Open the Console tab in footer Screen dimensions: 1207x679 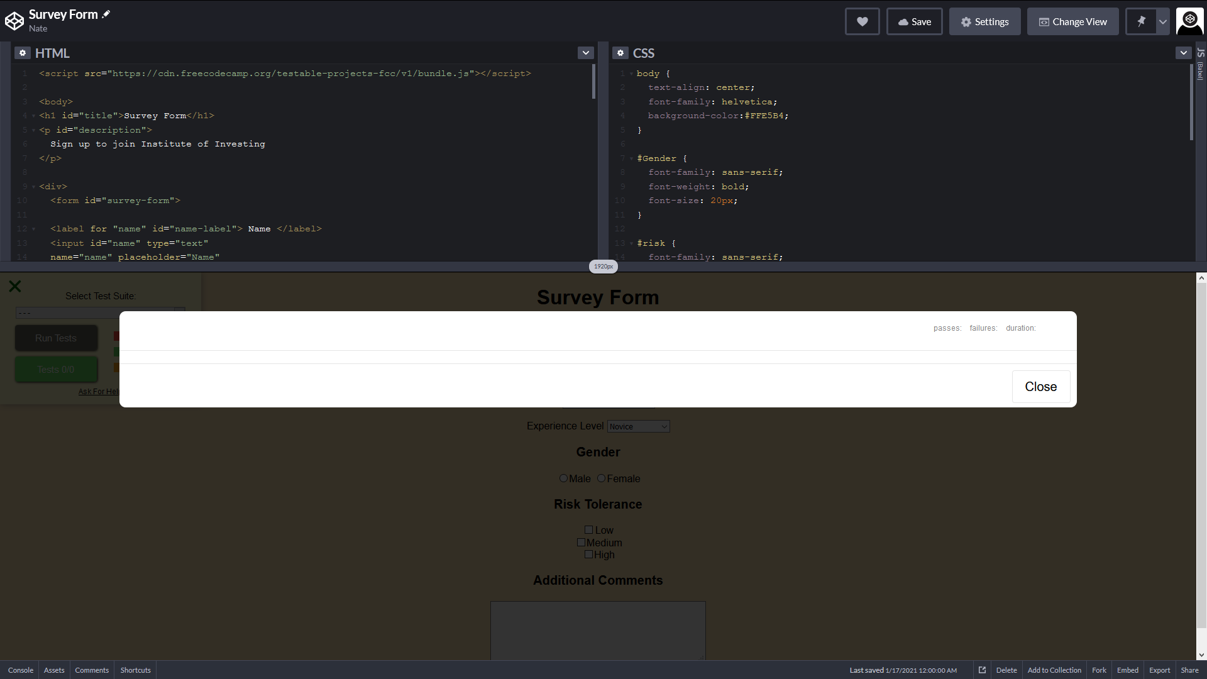pos(21,670)
